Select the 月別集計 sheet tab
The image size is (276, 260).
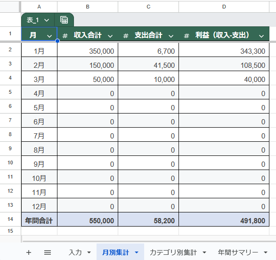click(116, 252)
